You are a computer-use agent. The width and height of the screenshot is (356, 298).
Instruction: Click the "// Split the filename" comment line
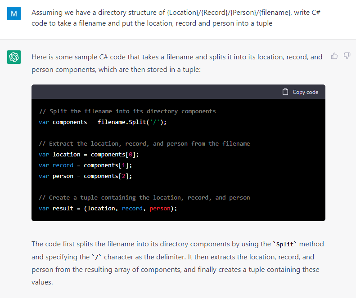point(127,111)
